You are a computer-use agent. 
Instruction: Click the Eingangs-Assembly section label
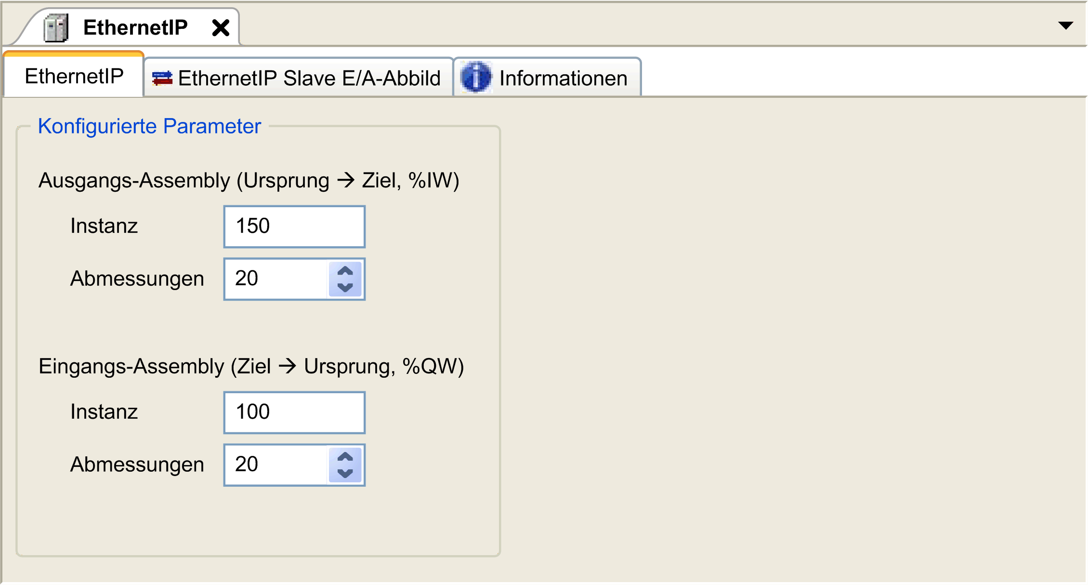pyautogui.click(x=251, y=367)
